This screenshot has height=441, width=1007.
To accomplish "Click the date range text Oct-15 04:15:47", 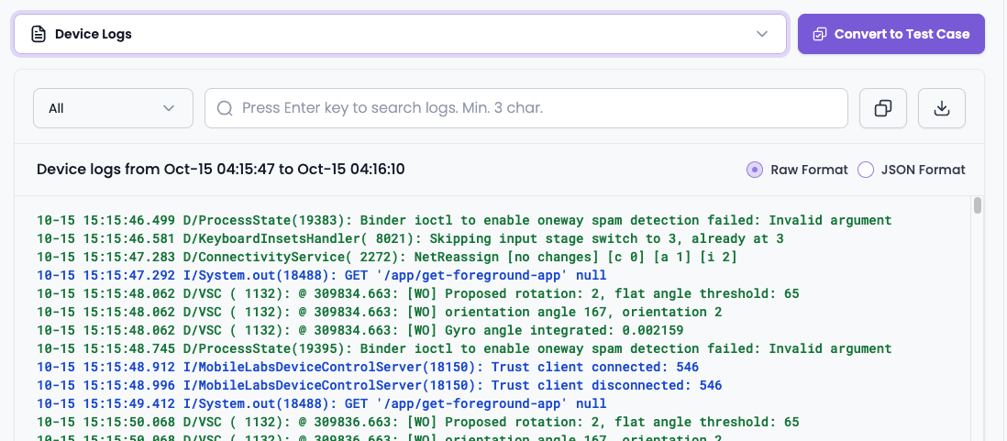I will (219, 170).
